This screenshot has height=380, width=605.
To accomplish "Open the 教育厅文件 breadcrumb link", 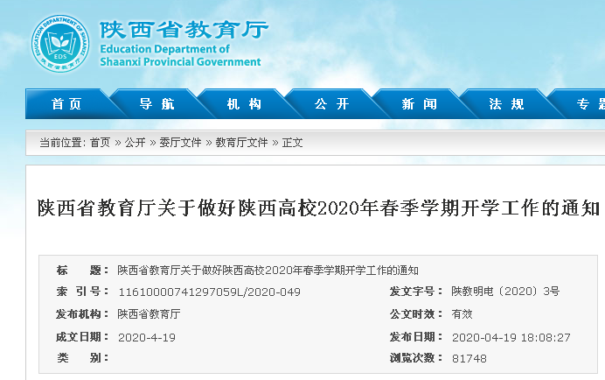I will pos(241,143).
